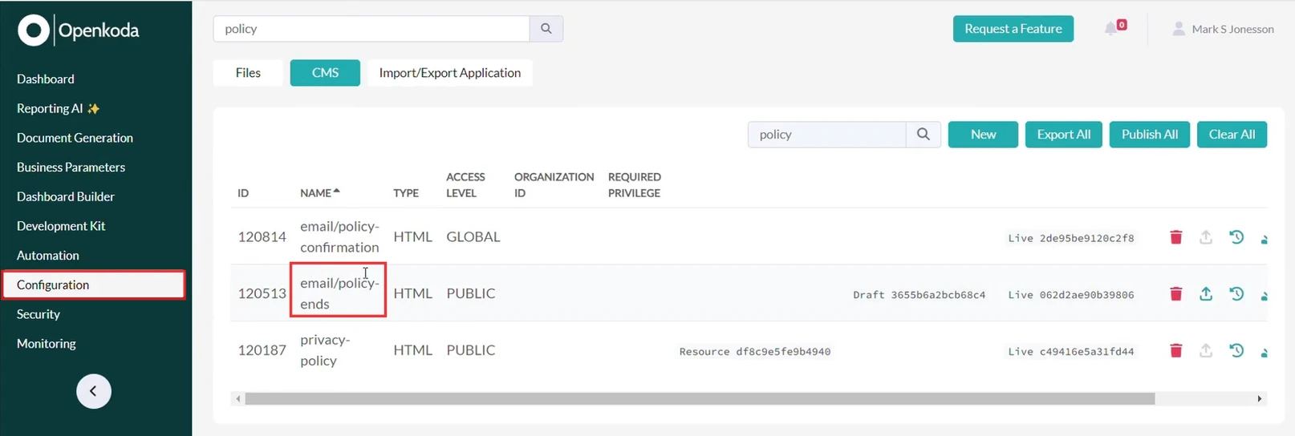The image size is (1295, 436).
Task: Open Dashboard Builder in sidebar
Action: 66,197
